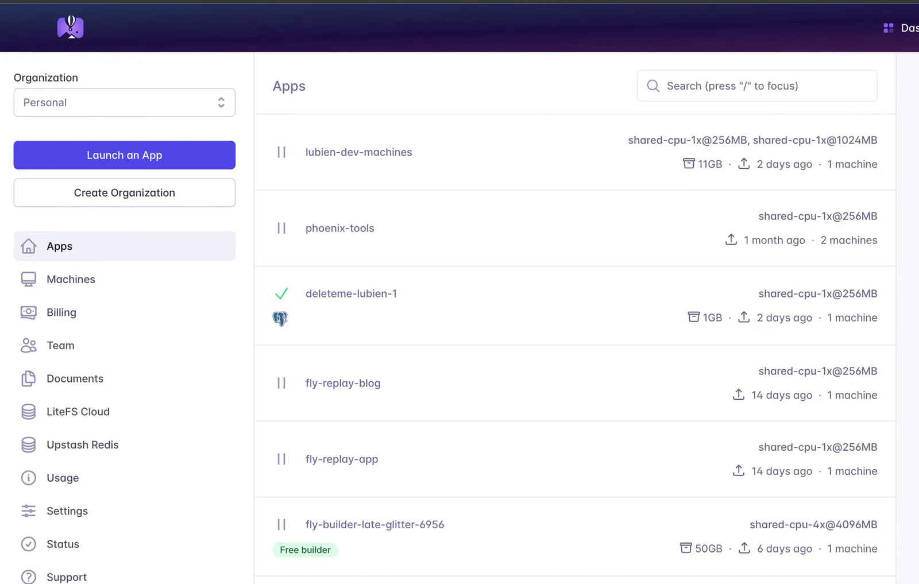
Task: Click the Upstash Redis database icon
Action: pyautogui.click(x=28, y=445)
